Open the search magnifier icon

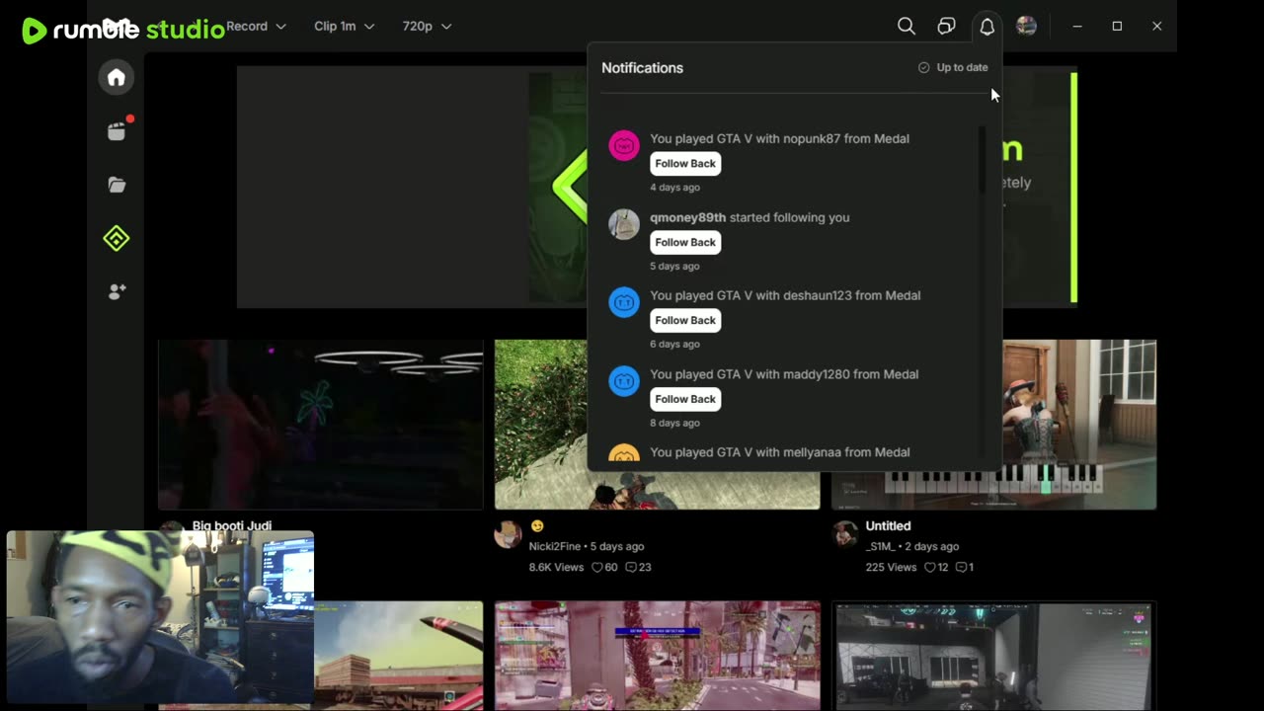pyautogui.click(x=906, y=27)
